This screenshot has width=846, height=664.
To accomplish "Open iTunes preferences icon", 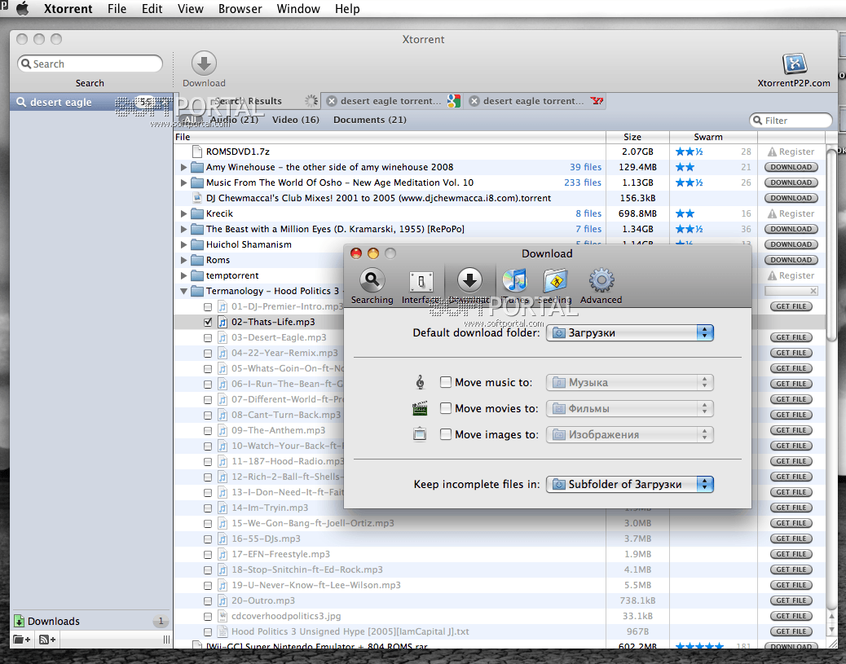I will tap(514, 280).
